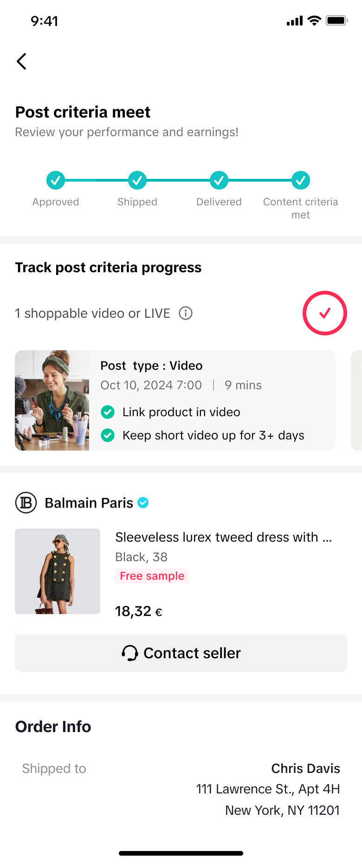The height and width of the screenshot is (864, 362).
Task: Tap the Free sample tag
Action: [x=152, y=576]
